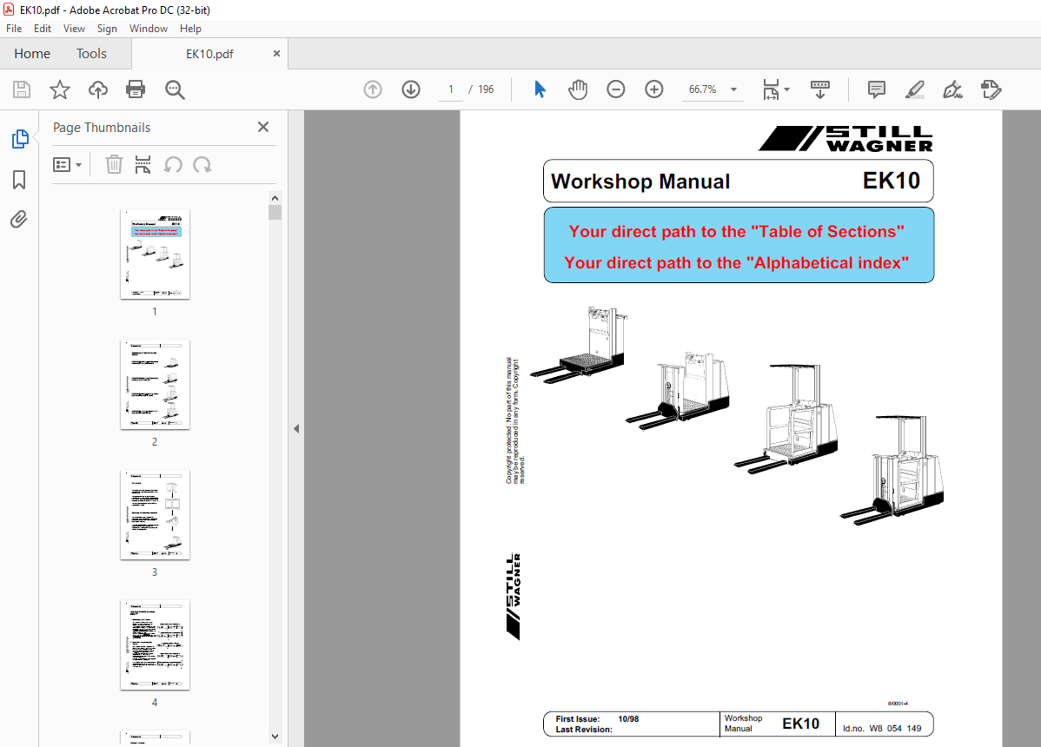Screen dimensions: 1041x747
Task: Open Bookmarks panel icon in sidebar
Action: (19, 179)
